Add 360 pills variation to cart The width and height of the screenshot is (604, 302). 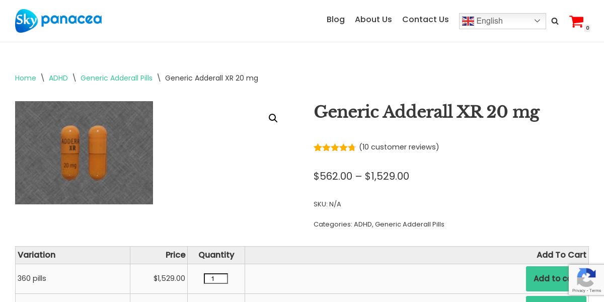click(548, 278)
